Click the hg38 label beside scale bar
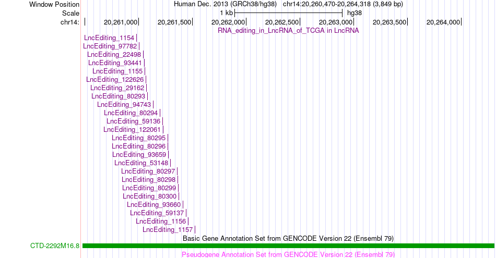This screenshot has height=258, width=496. 355,13
